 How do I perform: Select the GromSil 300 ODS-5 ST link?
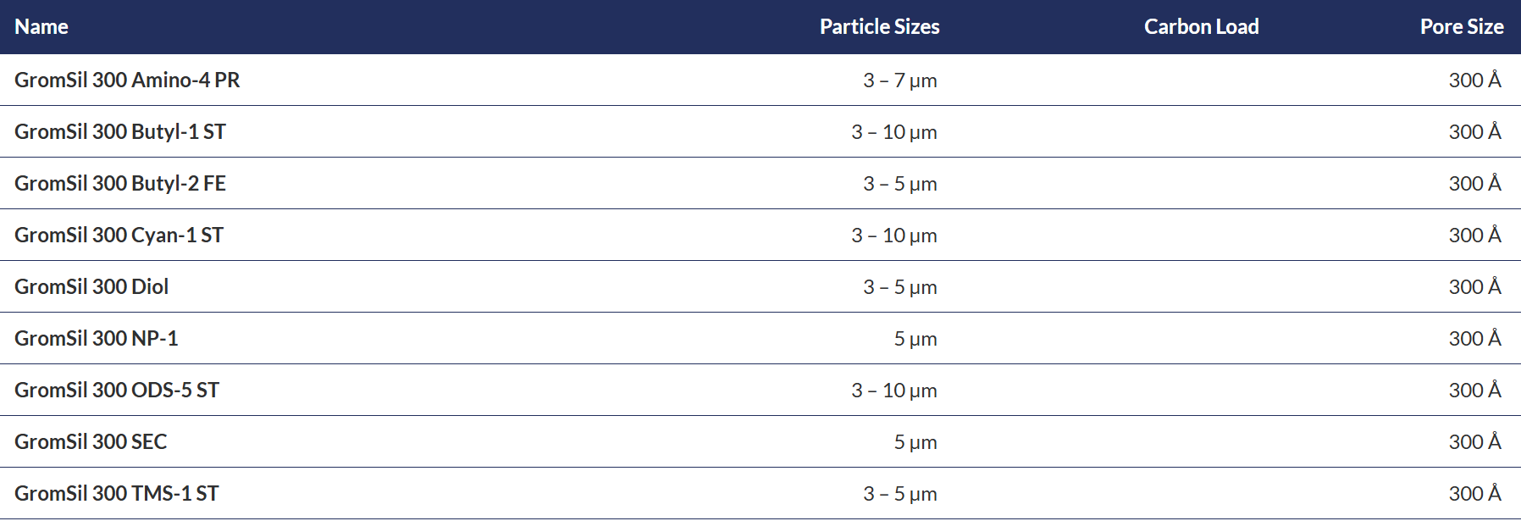117,390
